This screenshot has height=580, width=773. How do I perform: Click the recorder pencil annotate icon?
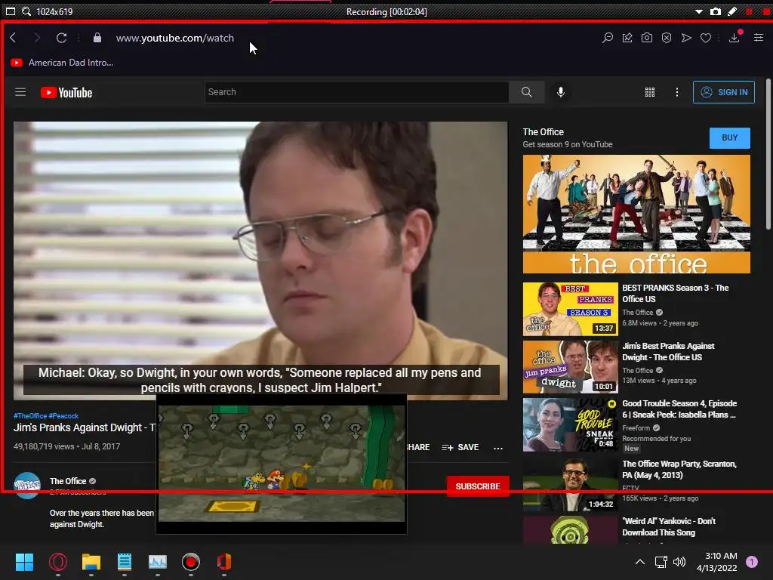(x=732, y=11)
